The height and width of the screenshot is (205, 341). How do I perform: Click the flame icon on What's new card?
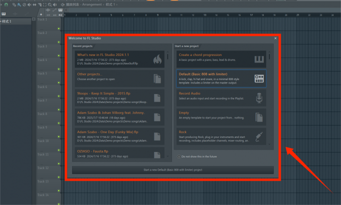coord(157,59)
